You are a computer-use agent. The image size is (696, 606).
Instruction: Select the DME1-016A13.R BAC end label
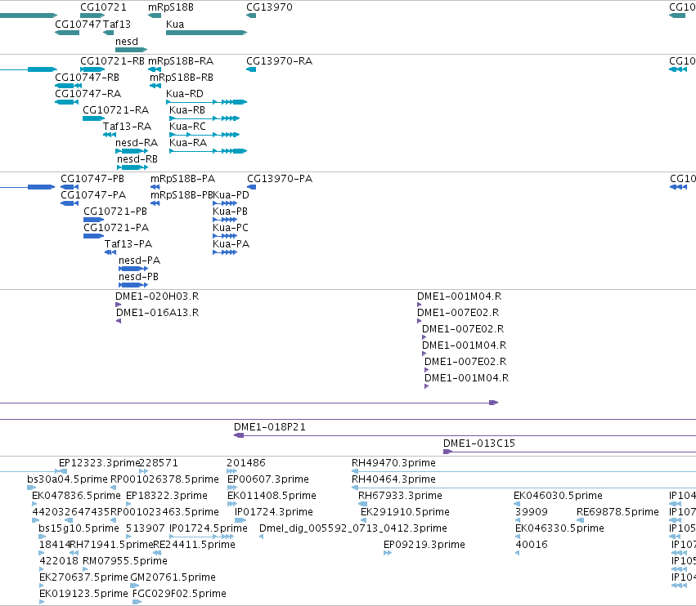point(158,313)
